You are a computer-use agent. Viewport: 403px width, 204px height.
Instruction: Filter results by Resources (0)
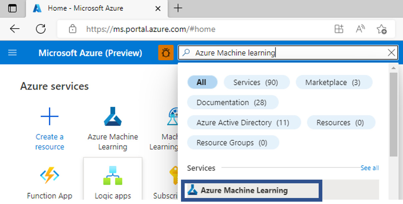[x=341, y=123]
